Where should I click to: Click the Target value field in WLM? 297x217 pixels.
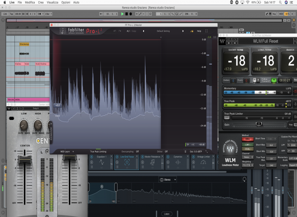[x=271, y=165]
